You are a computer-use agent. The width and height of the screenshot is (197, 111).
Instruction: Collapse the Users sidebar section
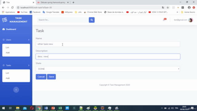point(16,40)
